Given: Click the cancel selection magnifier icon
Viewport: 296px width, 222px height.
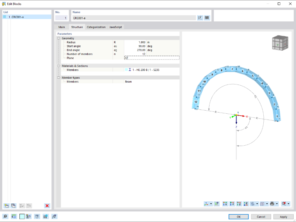Looking at the screenshot, I should (284, 204).
